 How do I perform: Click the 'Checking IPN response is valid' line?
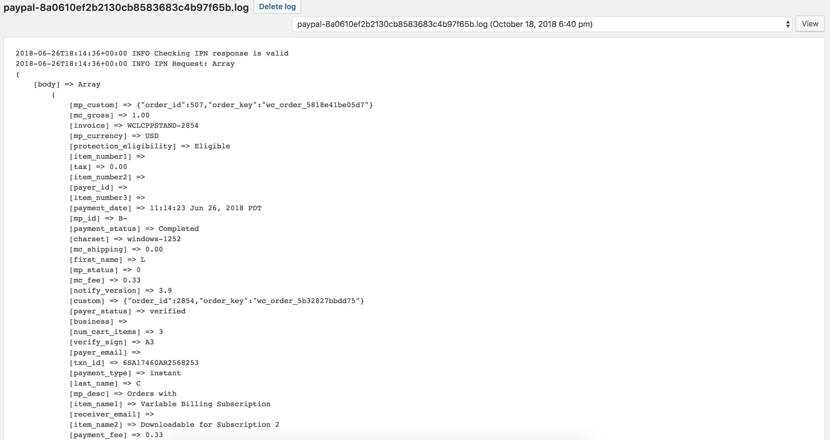tap(152, 54)
